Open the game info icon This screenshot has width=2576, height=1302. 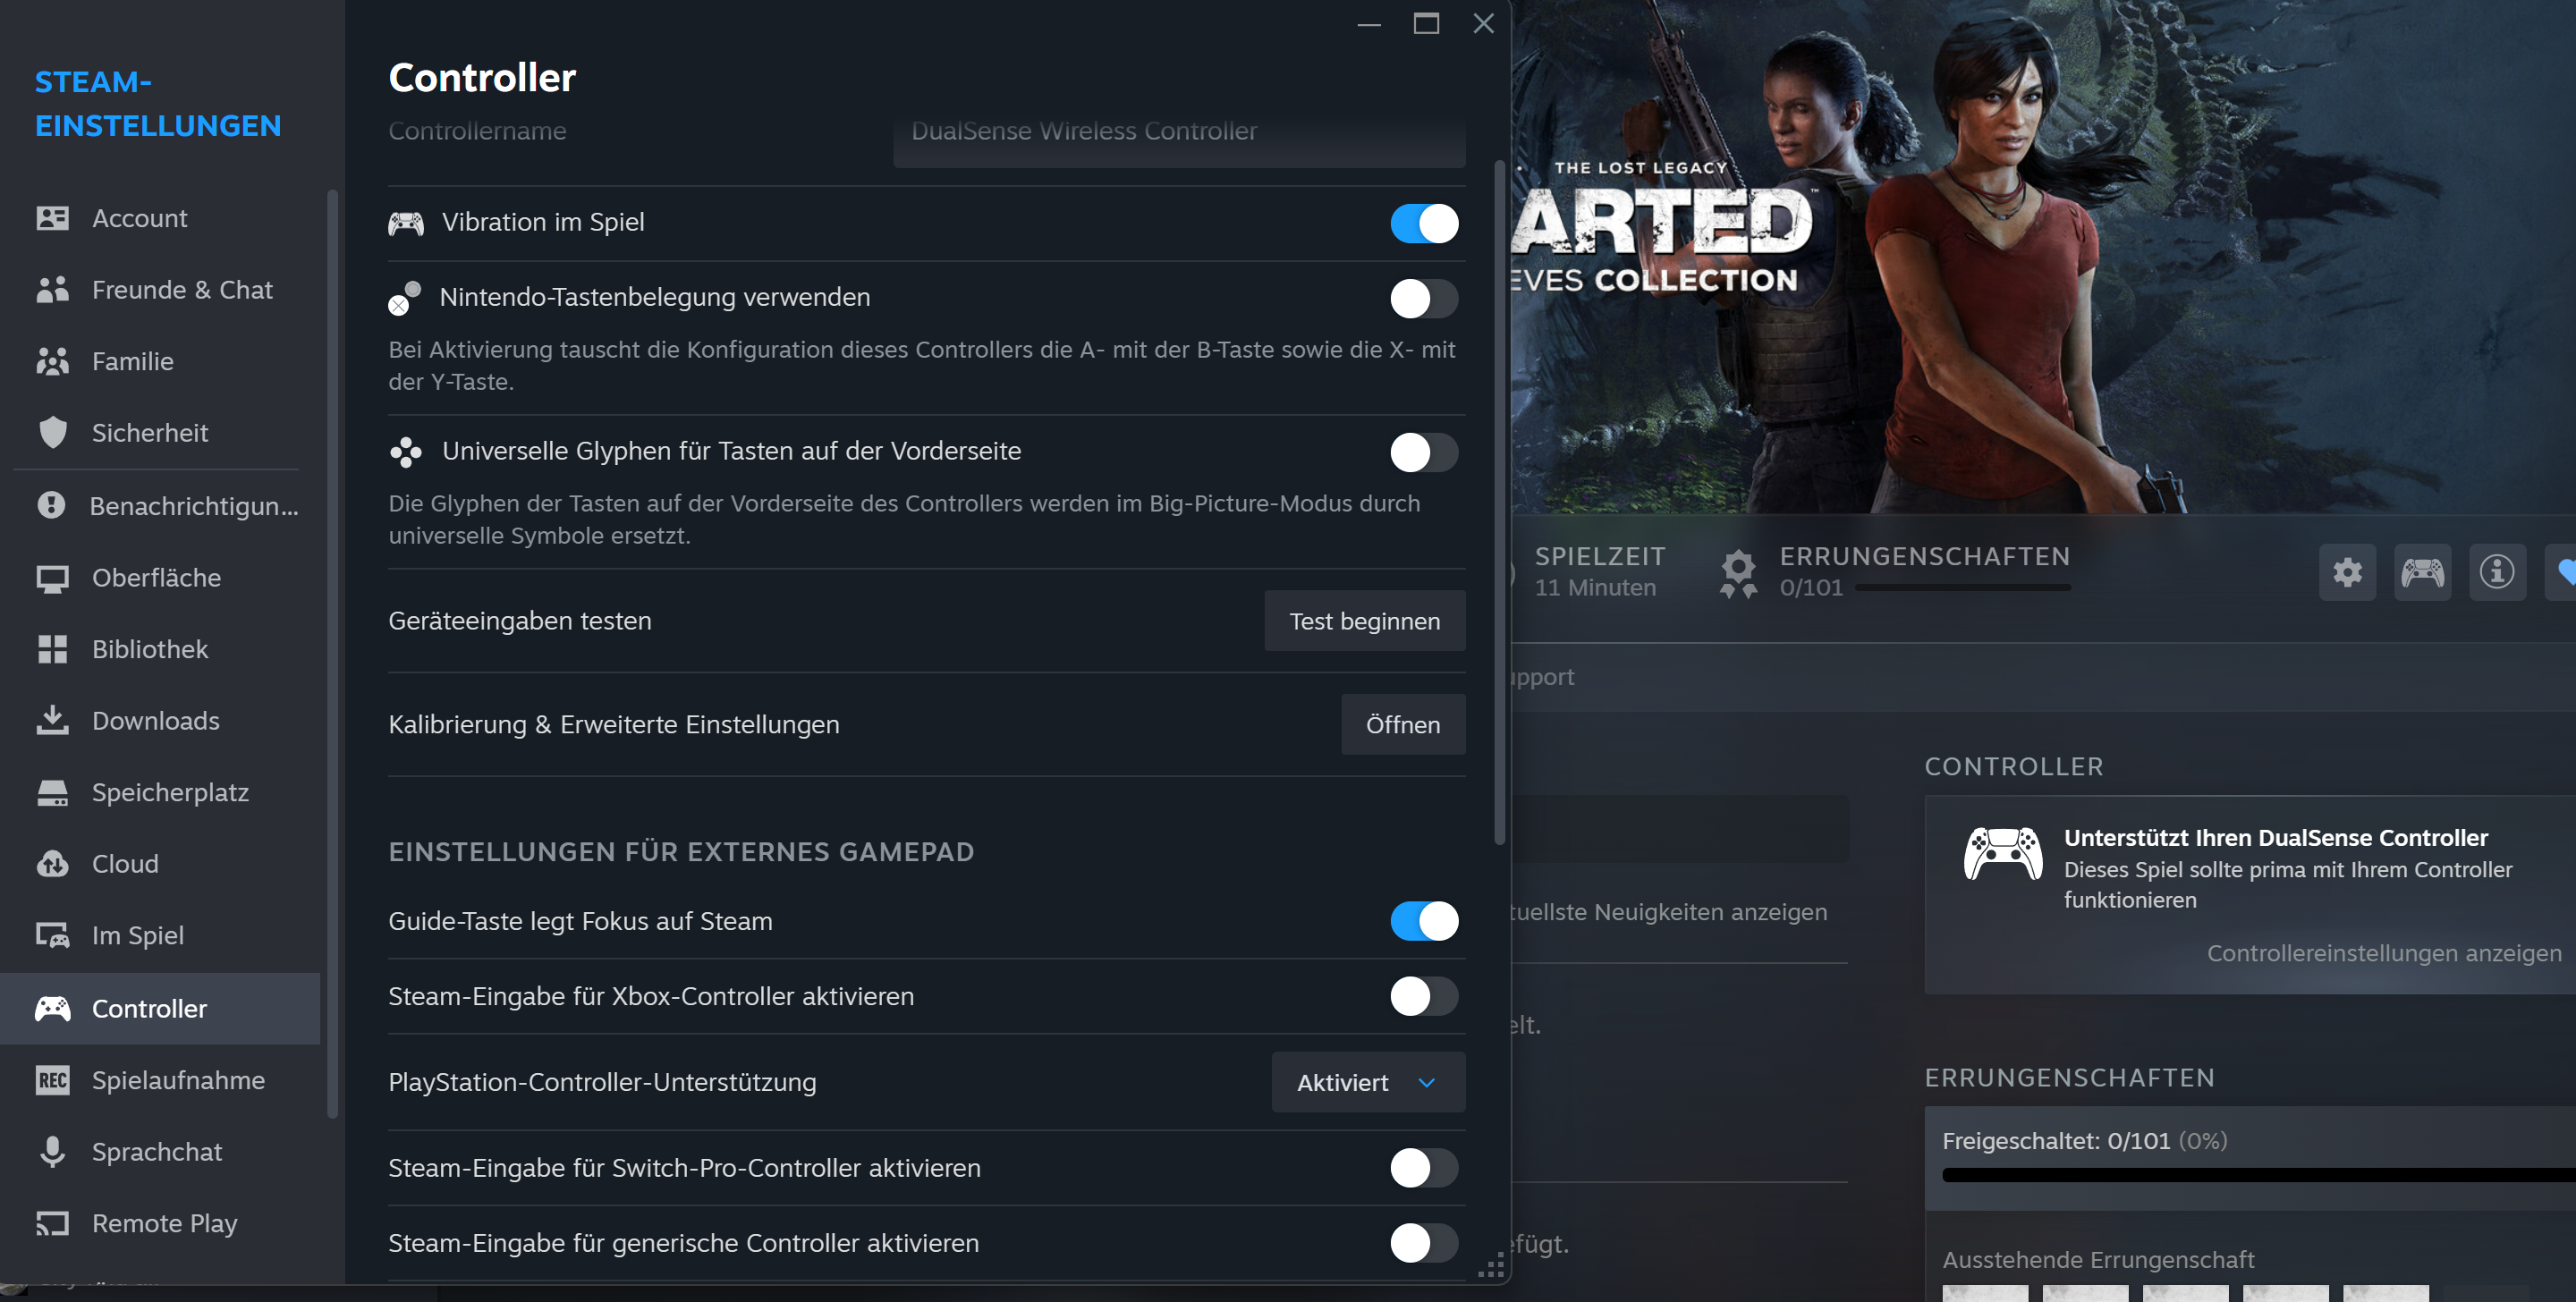pos(2496,572)
